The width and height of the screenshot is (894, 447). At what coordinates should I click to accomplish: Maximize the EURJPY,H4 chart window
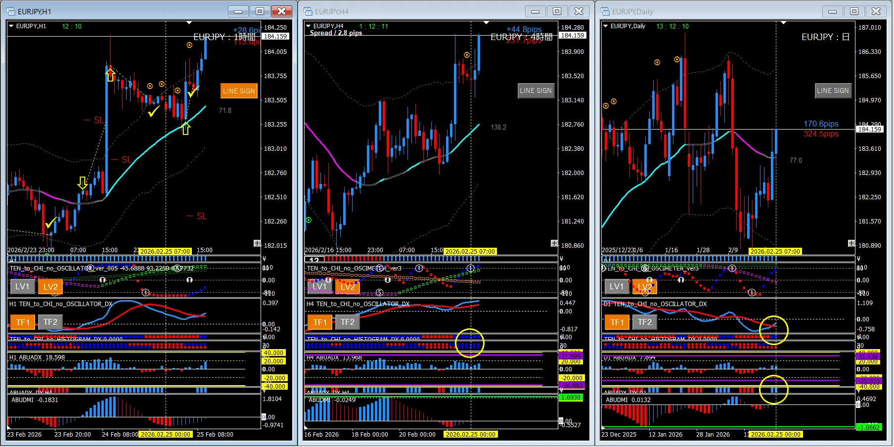pyautogui.click(x=557, y=11)
